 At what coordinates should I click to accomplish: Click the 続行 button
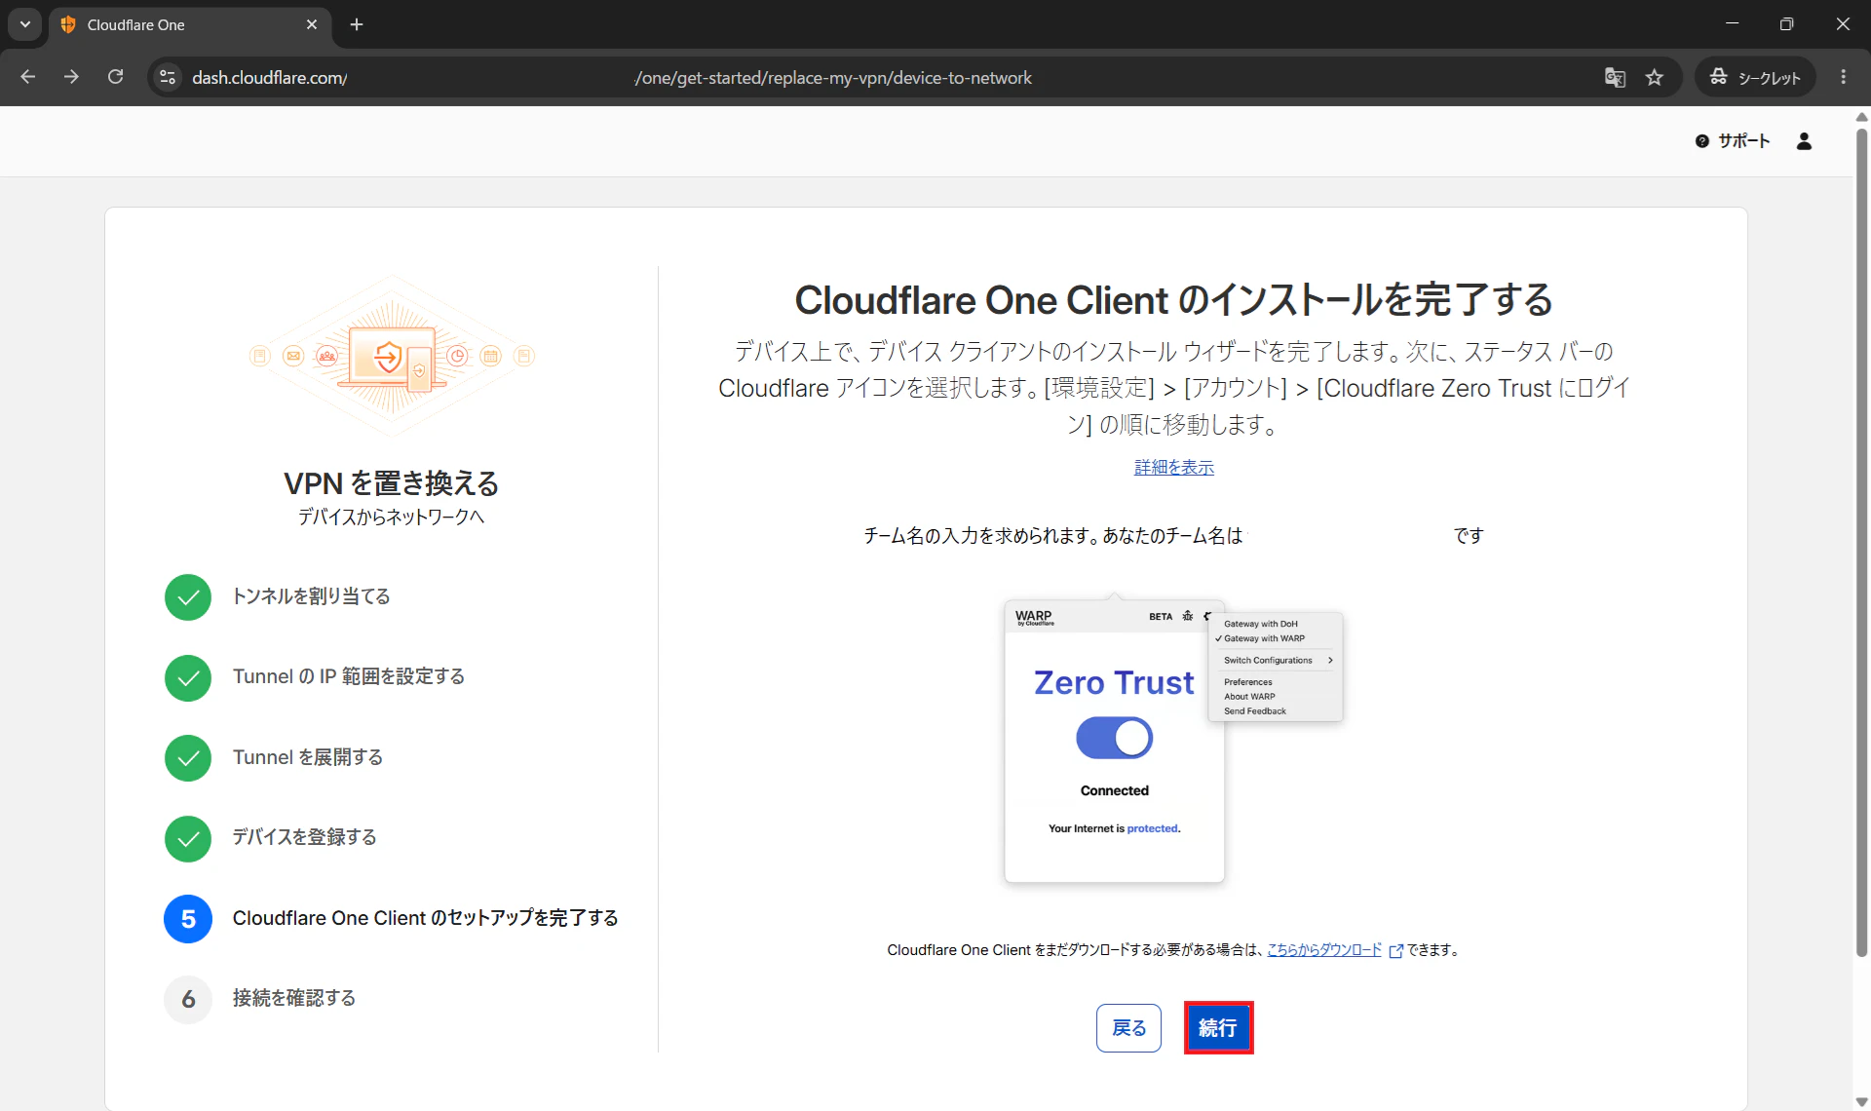[1218, 1028]
